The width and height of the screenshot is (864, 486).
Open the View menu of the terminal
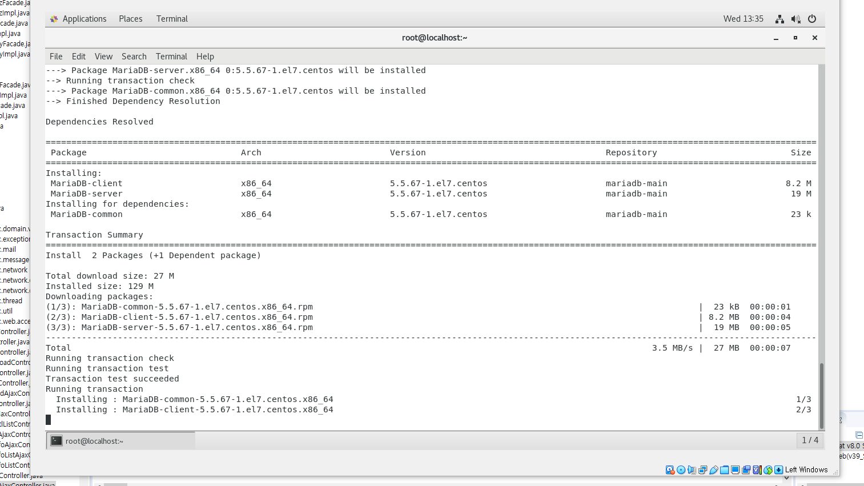pos(103,57)
